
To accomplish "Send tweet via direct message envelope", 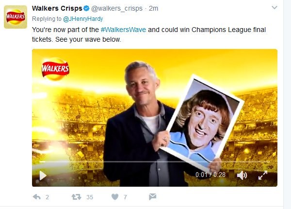I will click(153, 197).
